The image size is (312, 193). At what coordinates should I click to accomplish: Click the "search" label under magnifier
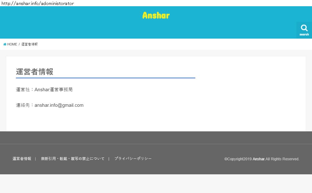[304, 35]
